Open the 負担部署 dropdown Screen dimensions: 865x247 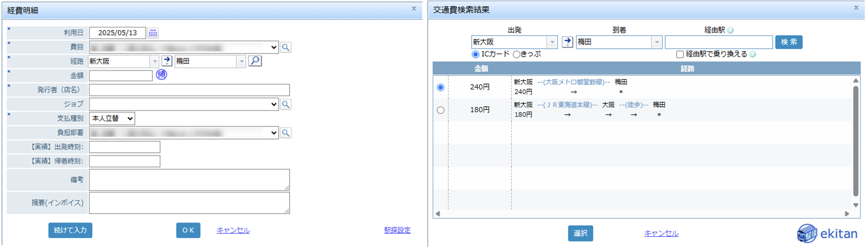[x=184, y=133]
